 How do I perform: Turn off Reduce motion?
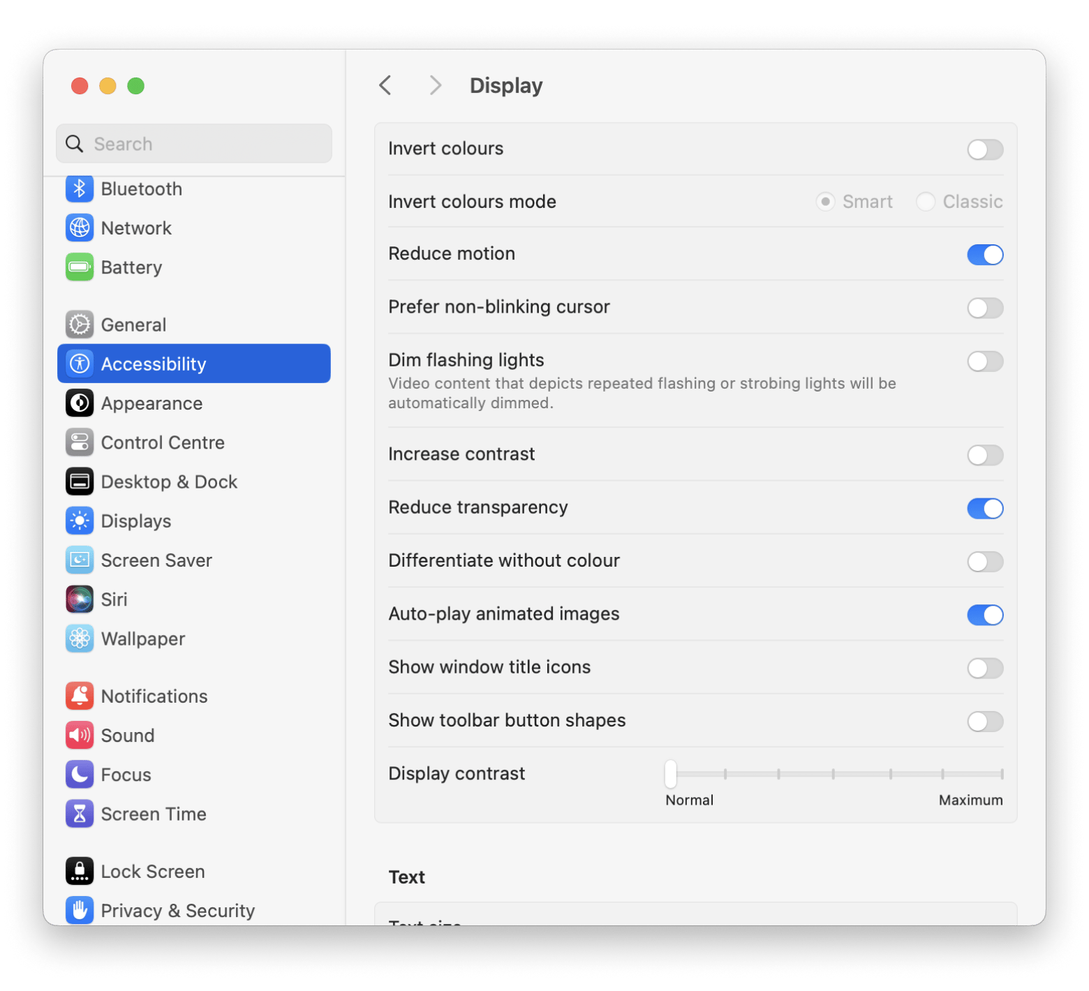(985, 255)
